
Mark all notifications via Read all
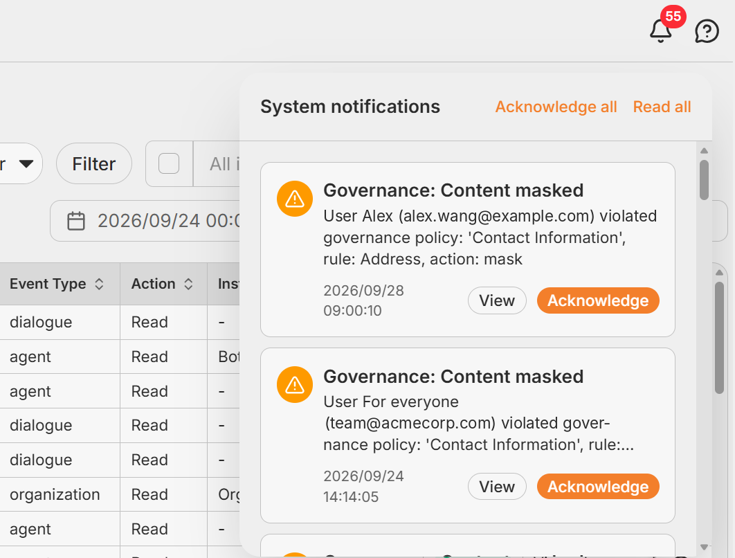click(x=662, y=107)
